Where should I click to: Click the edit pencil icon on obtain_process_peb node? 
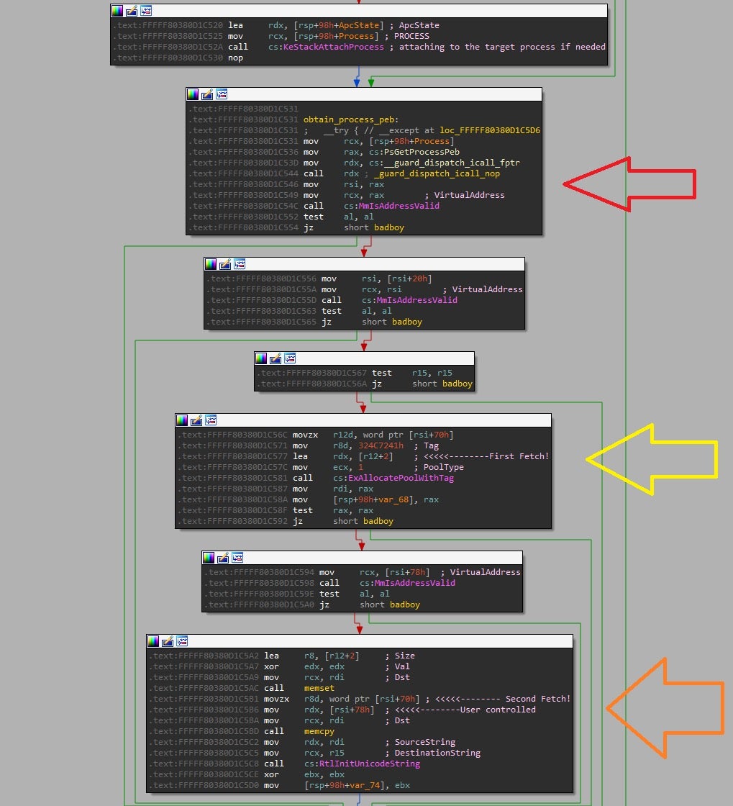coord(207,94)
